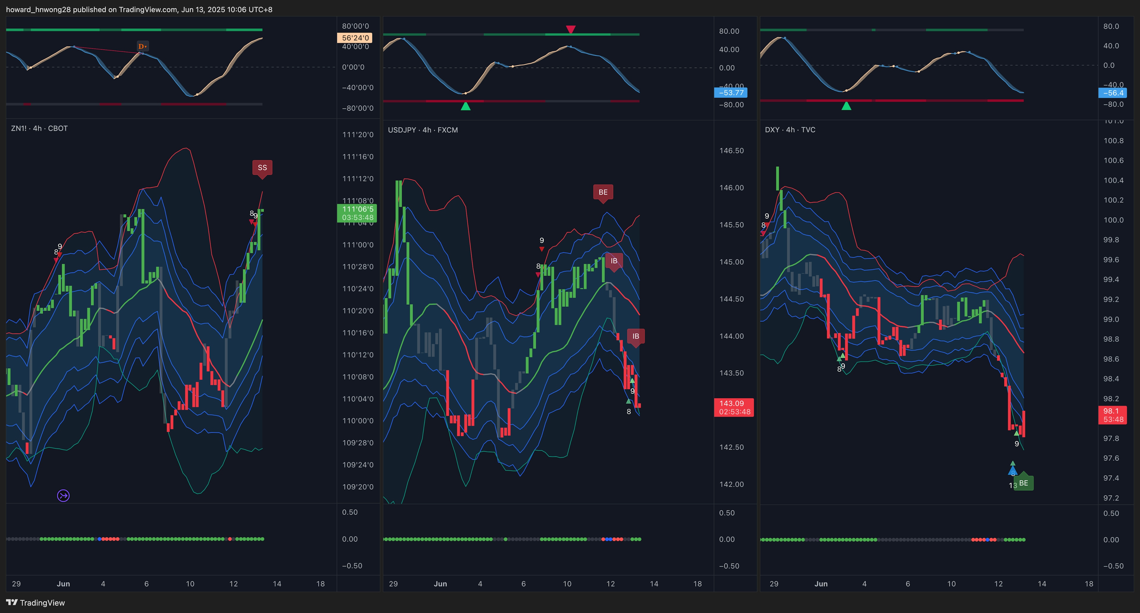Click the green BE label on DXY chart
1140x613 pixels.
coord(1023,483)
